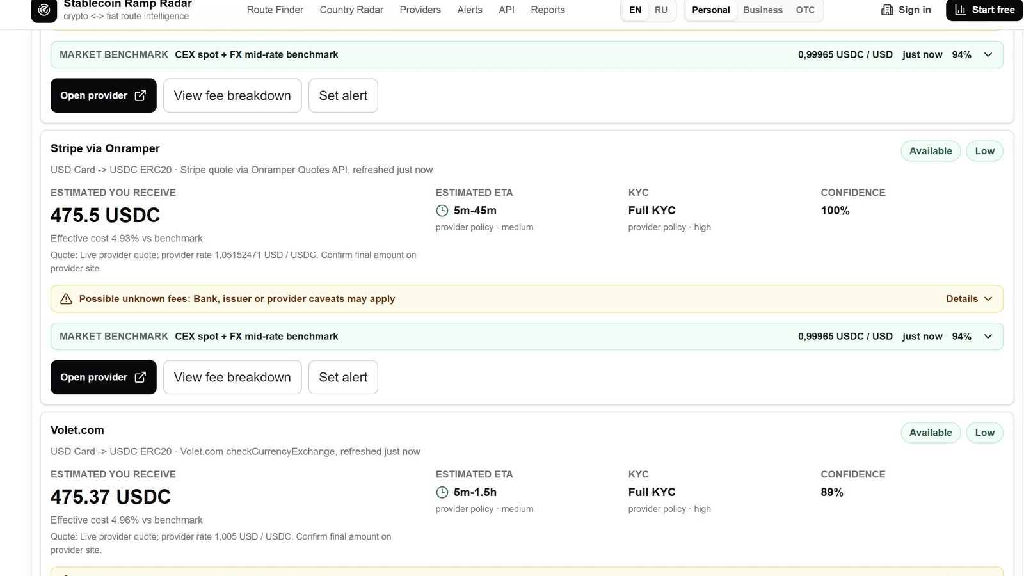
Task: Click the Available badge on Volet.com card
Action: pos(931,433)
